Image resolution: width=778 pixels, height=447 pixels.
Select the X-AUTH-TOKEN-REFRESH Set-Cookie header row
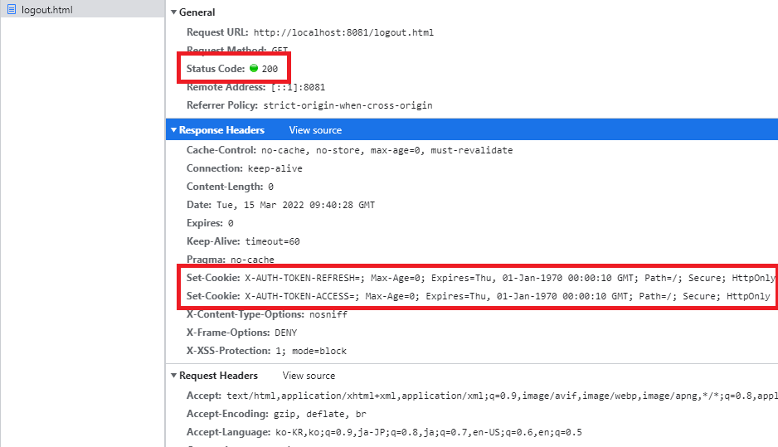480,278
